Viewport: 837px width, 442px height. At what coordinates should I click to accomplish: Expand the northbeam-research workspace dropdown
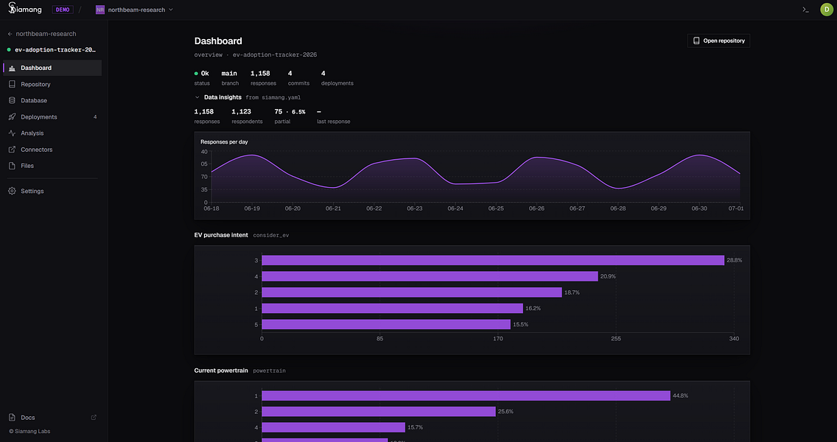point(135,10)
